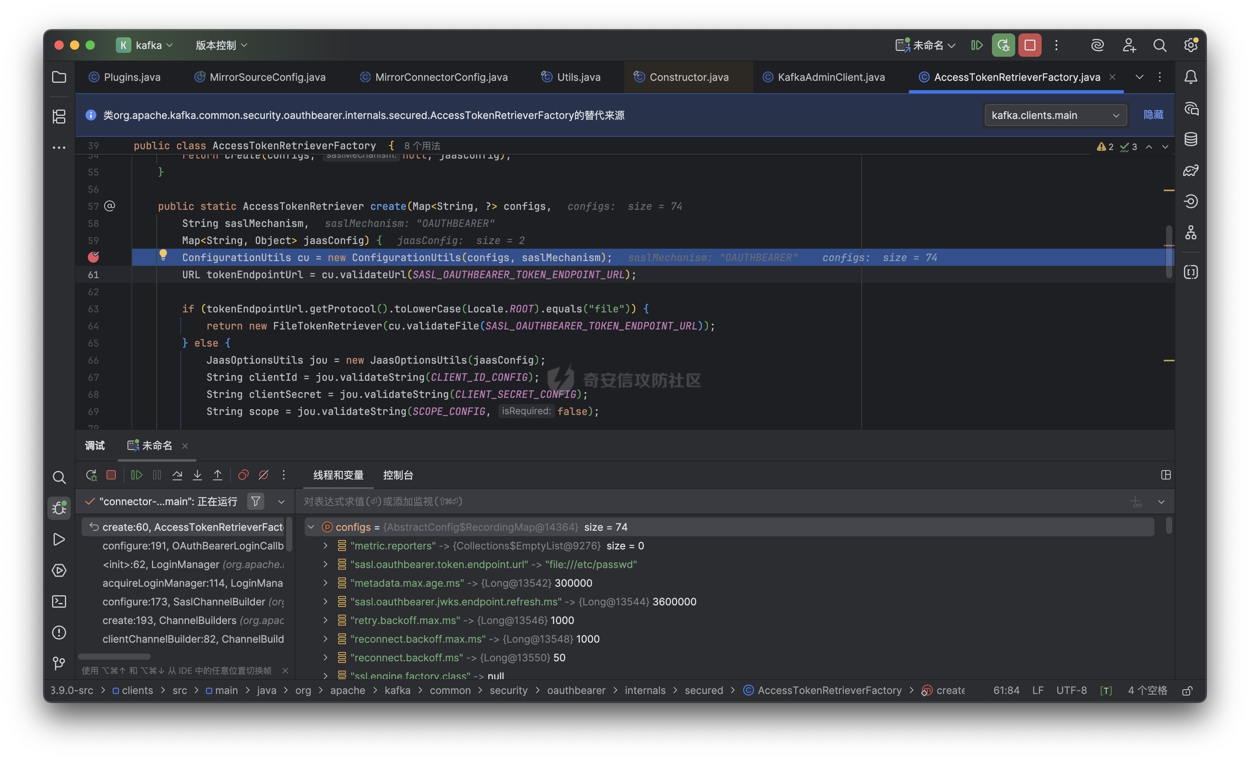Click the Gradle elephant icon in right sidebar
Viewport: 1250px width, 760px height.
(1191, 170)
